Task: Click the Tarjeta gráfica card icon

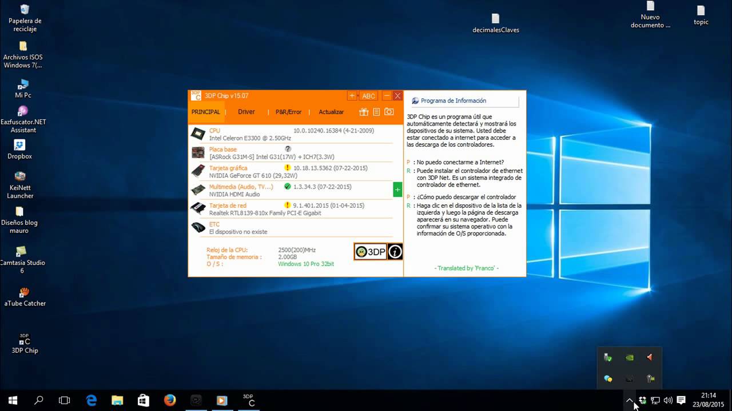Action: click(x=198, y=171)
